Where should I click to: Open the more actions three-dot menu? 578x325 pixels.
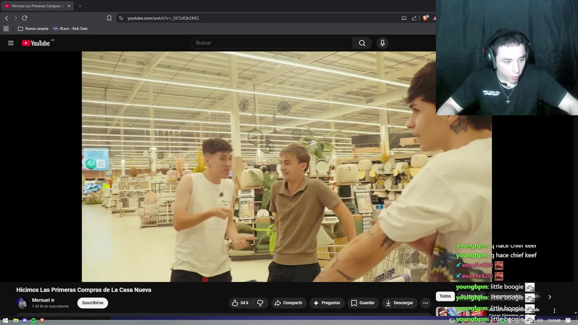[x=425, y=303]
